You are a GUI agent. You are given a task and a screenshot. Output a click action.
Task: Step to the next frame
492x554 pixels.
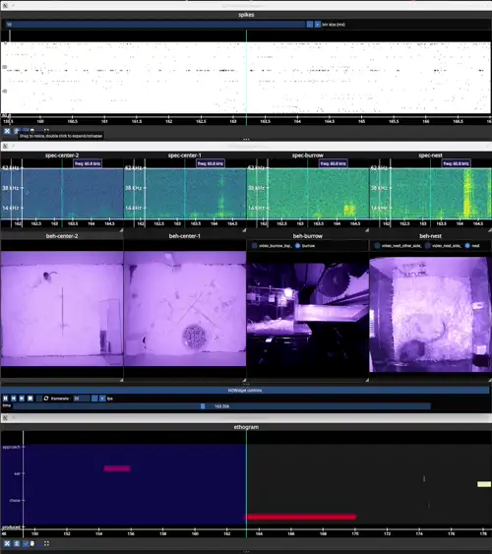click(x=22, y=399)
